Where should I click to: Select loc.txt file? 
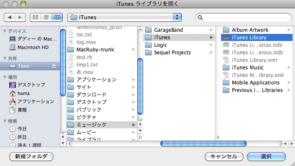102,35
